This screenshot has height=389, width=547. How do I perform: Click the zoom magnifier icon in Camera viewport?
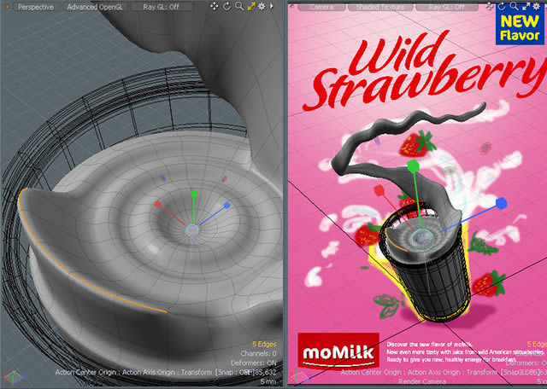(514, 6)
